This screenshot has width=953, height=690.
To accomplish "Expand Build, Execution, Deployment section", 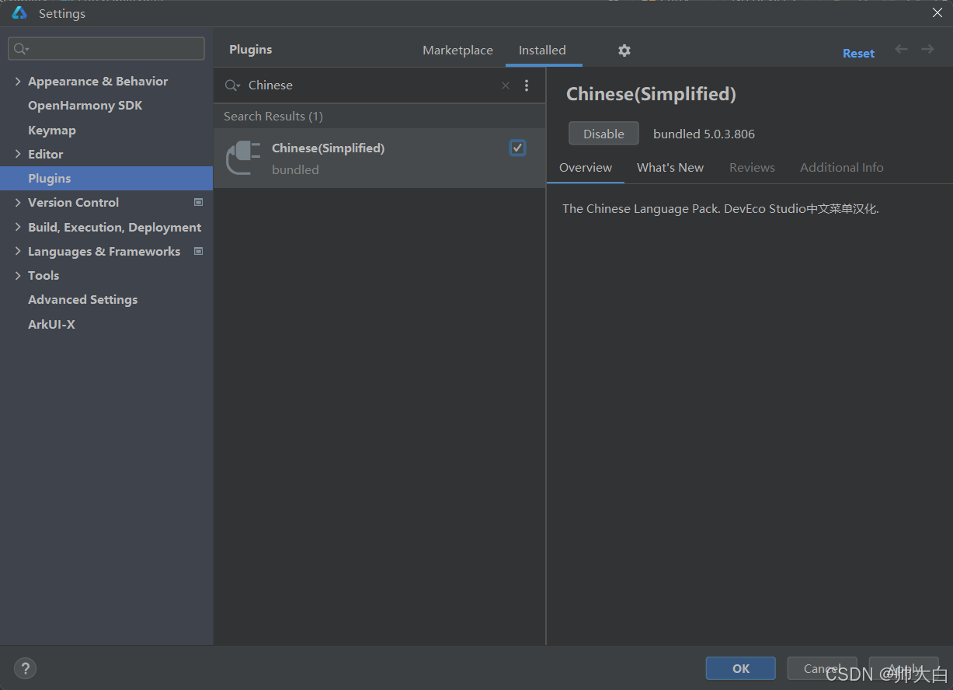I will point(18,227).
